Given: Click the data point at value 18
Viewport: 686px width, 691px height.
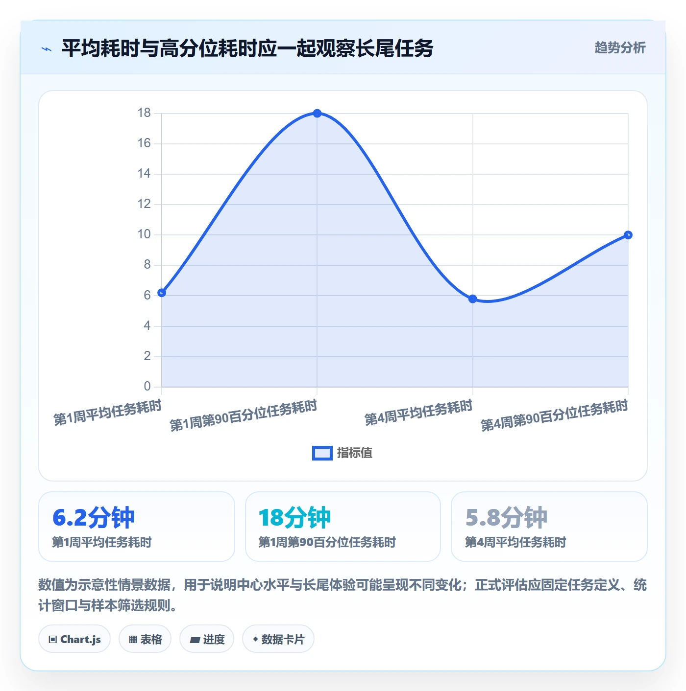Looking at the screenshot, I should [317, 113].
